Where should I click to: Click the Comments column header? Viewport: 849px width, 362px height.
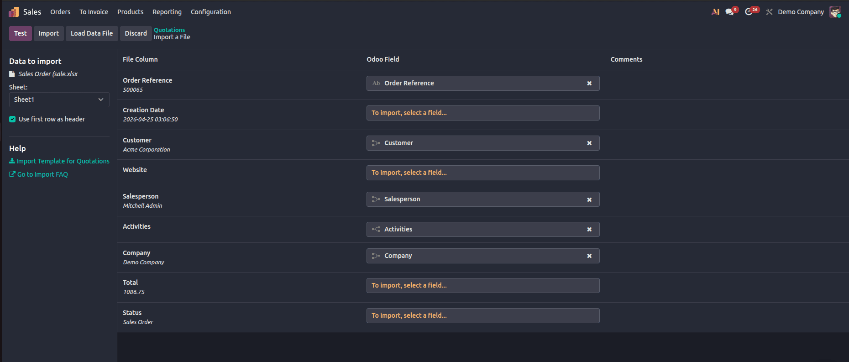point(626,59)
